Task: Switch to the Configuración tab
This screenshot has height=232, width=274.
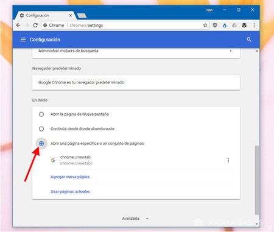Action: pyautogui.click(x=44, y=15)
